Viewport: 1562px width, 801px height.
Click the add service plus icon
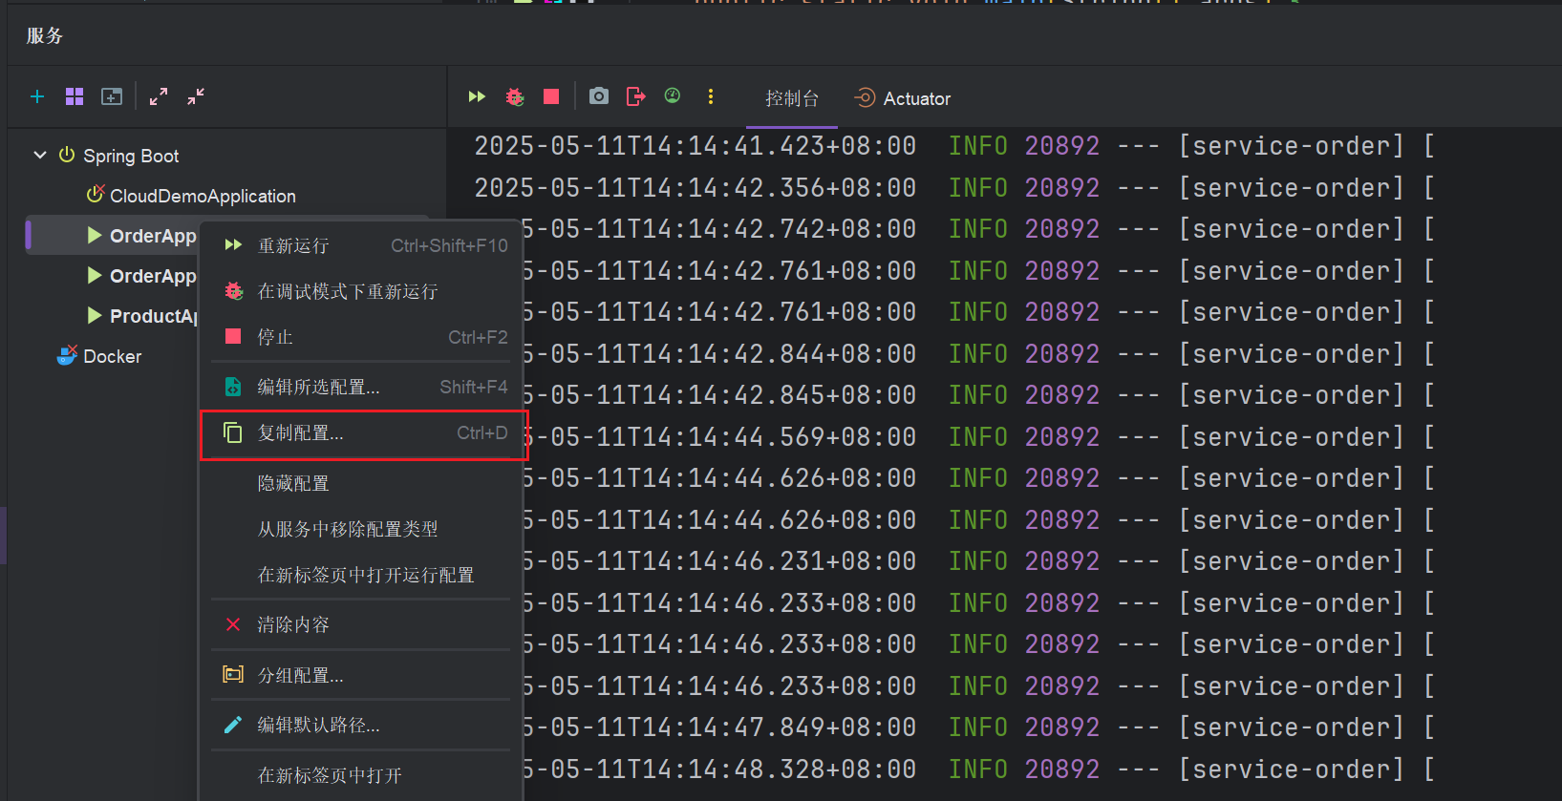click(x=37, y=96)
